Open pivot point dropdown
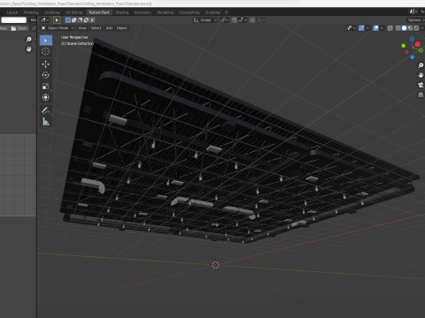 (x=225, y=20)
